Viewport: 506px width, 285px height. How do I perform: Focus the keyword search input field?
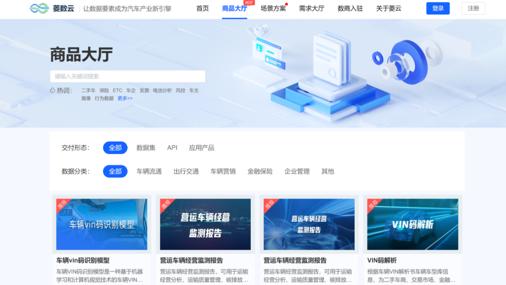pos(127,76)
